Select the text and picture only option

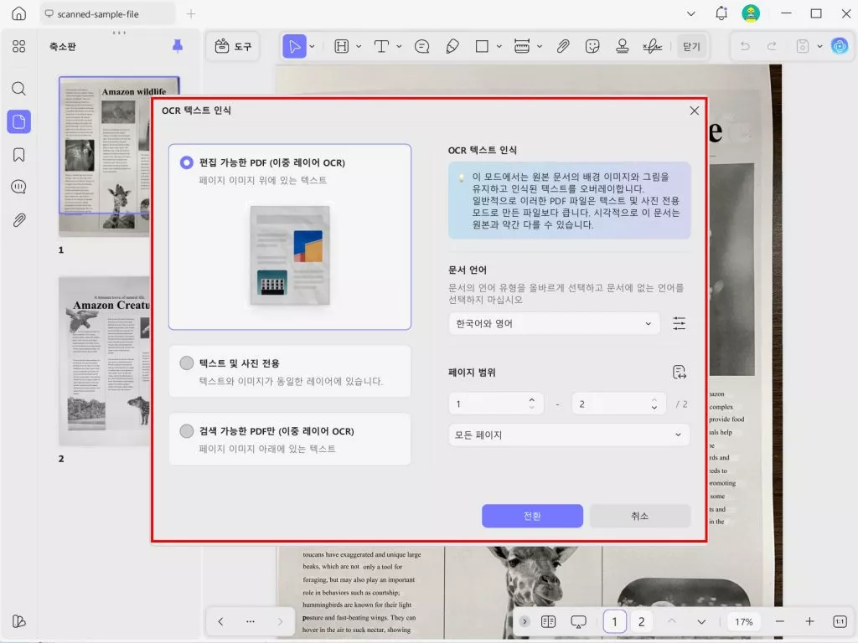click(x=289, y=371)
